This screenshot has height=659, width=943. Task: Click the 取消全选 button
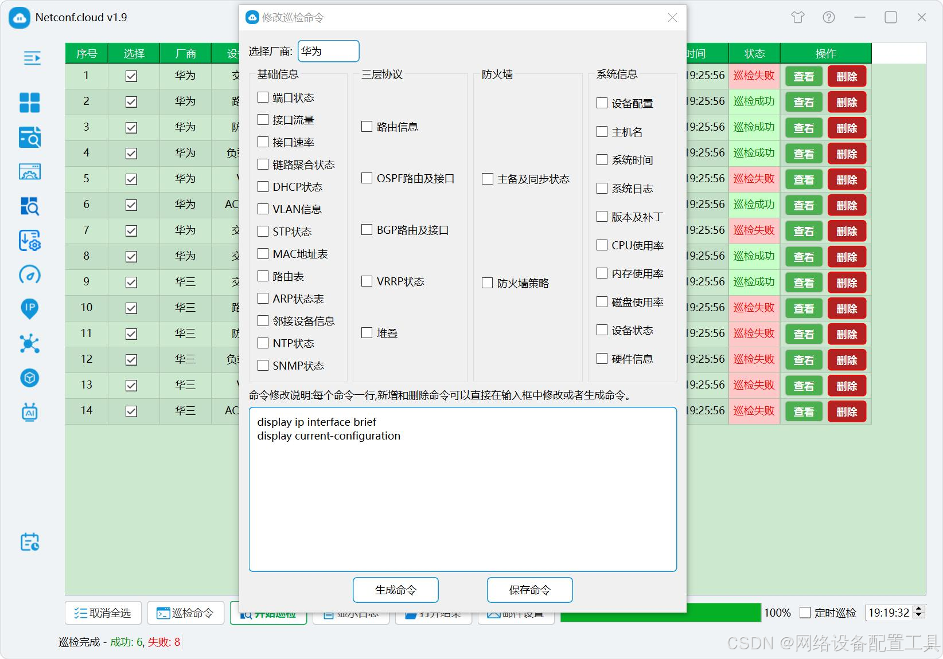tap(103, 613)
